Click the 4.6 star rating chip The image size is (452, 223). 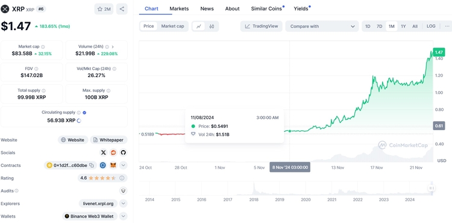pyautogui.click(x=102, y=178)
